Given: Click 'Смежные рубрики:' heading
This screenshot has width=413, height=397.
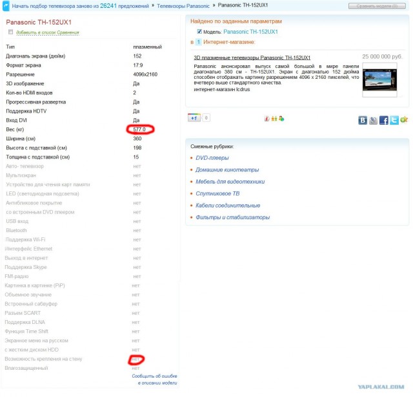Looking at the screenshot, I should 212,147.
